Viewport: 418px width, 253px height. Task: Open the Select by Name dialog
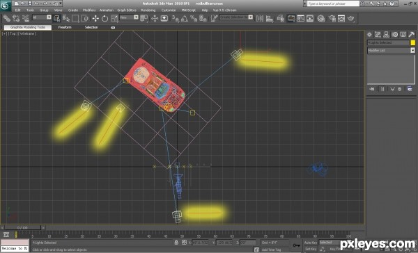(x=66, y=18)
